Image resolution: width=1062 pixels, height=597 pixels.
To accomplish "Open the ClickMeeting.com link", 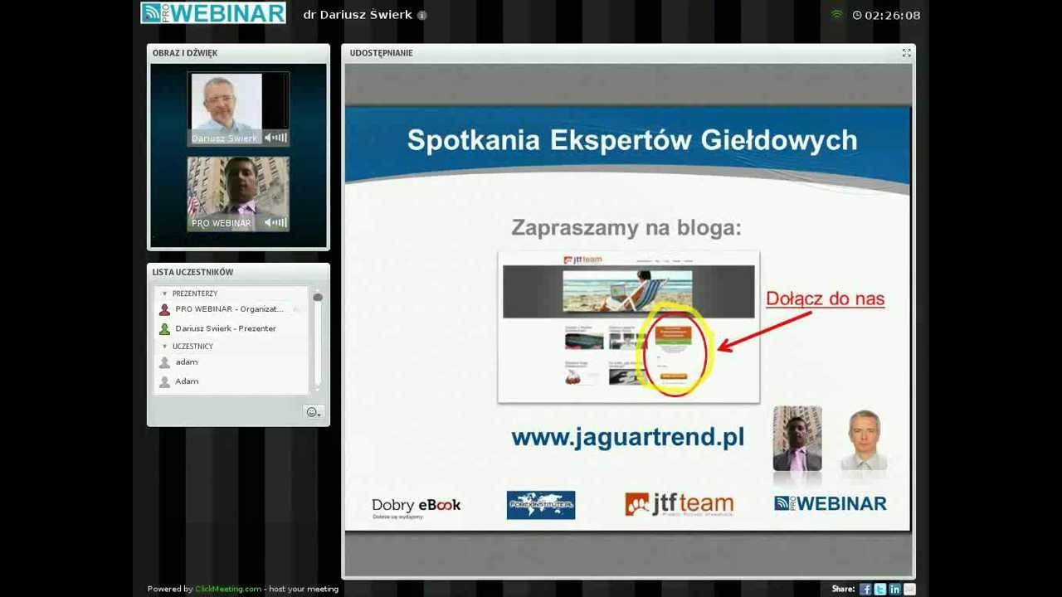I will (x=228, y=589).
